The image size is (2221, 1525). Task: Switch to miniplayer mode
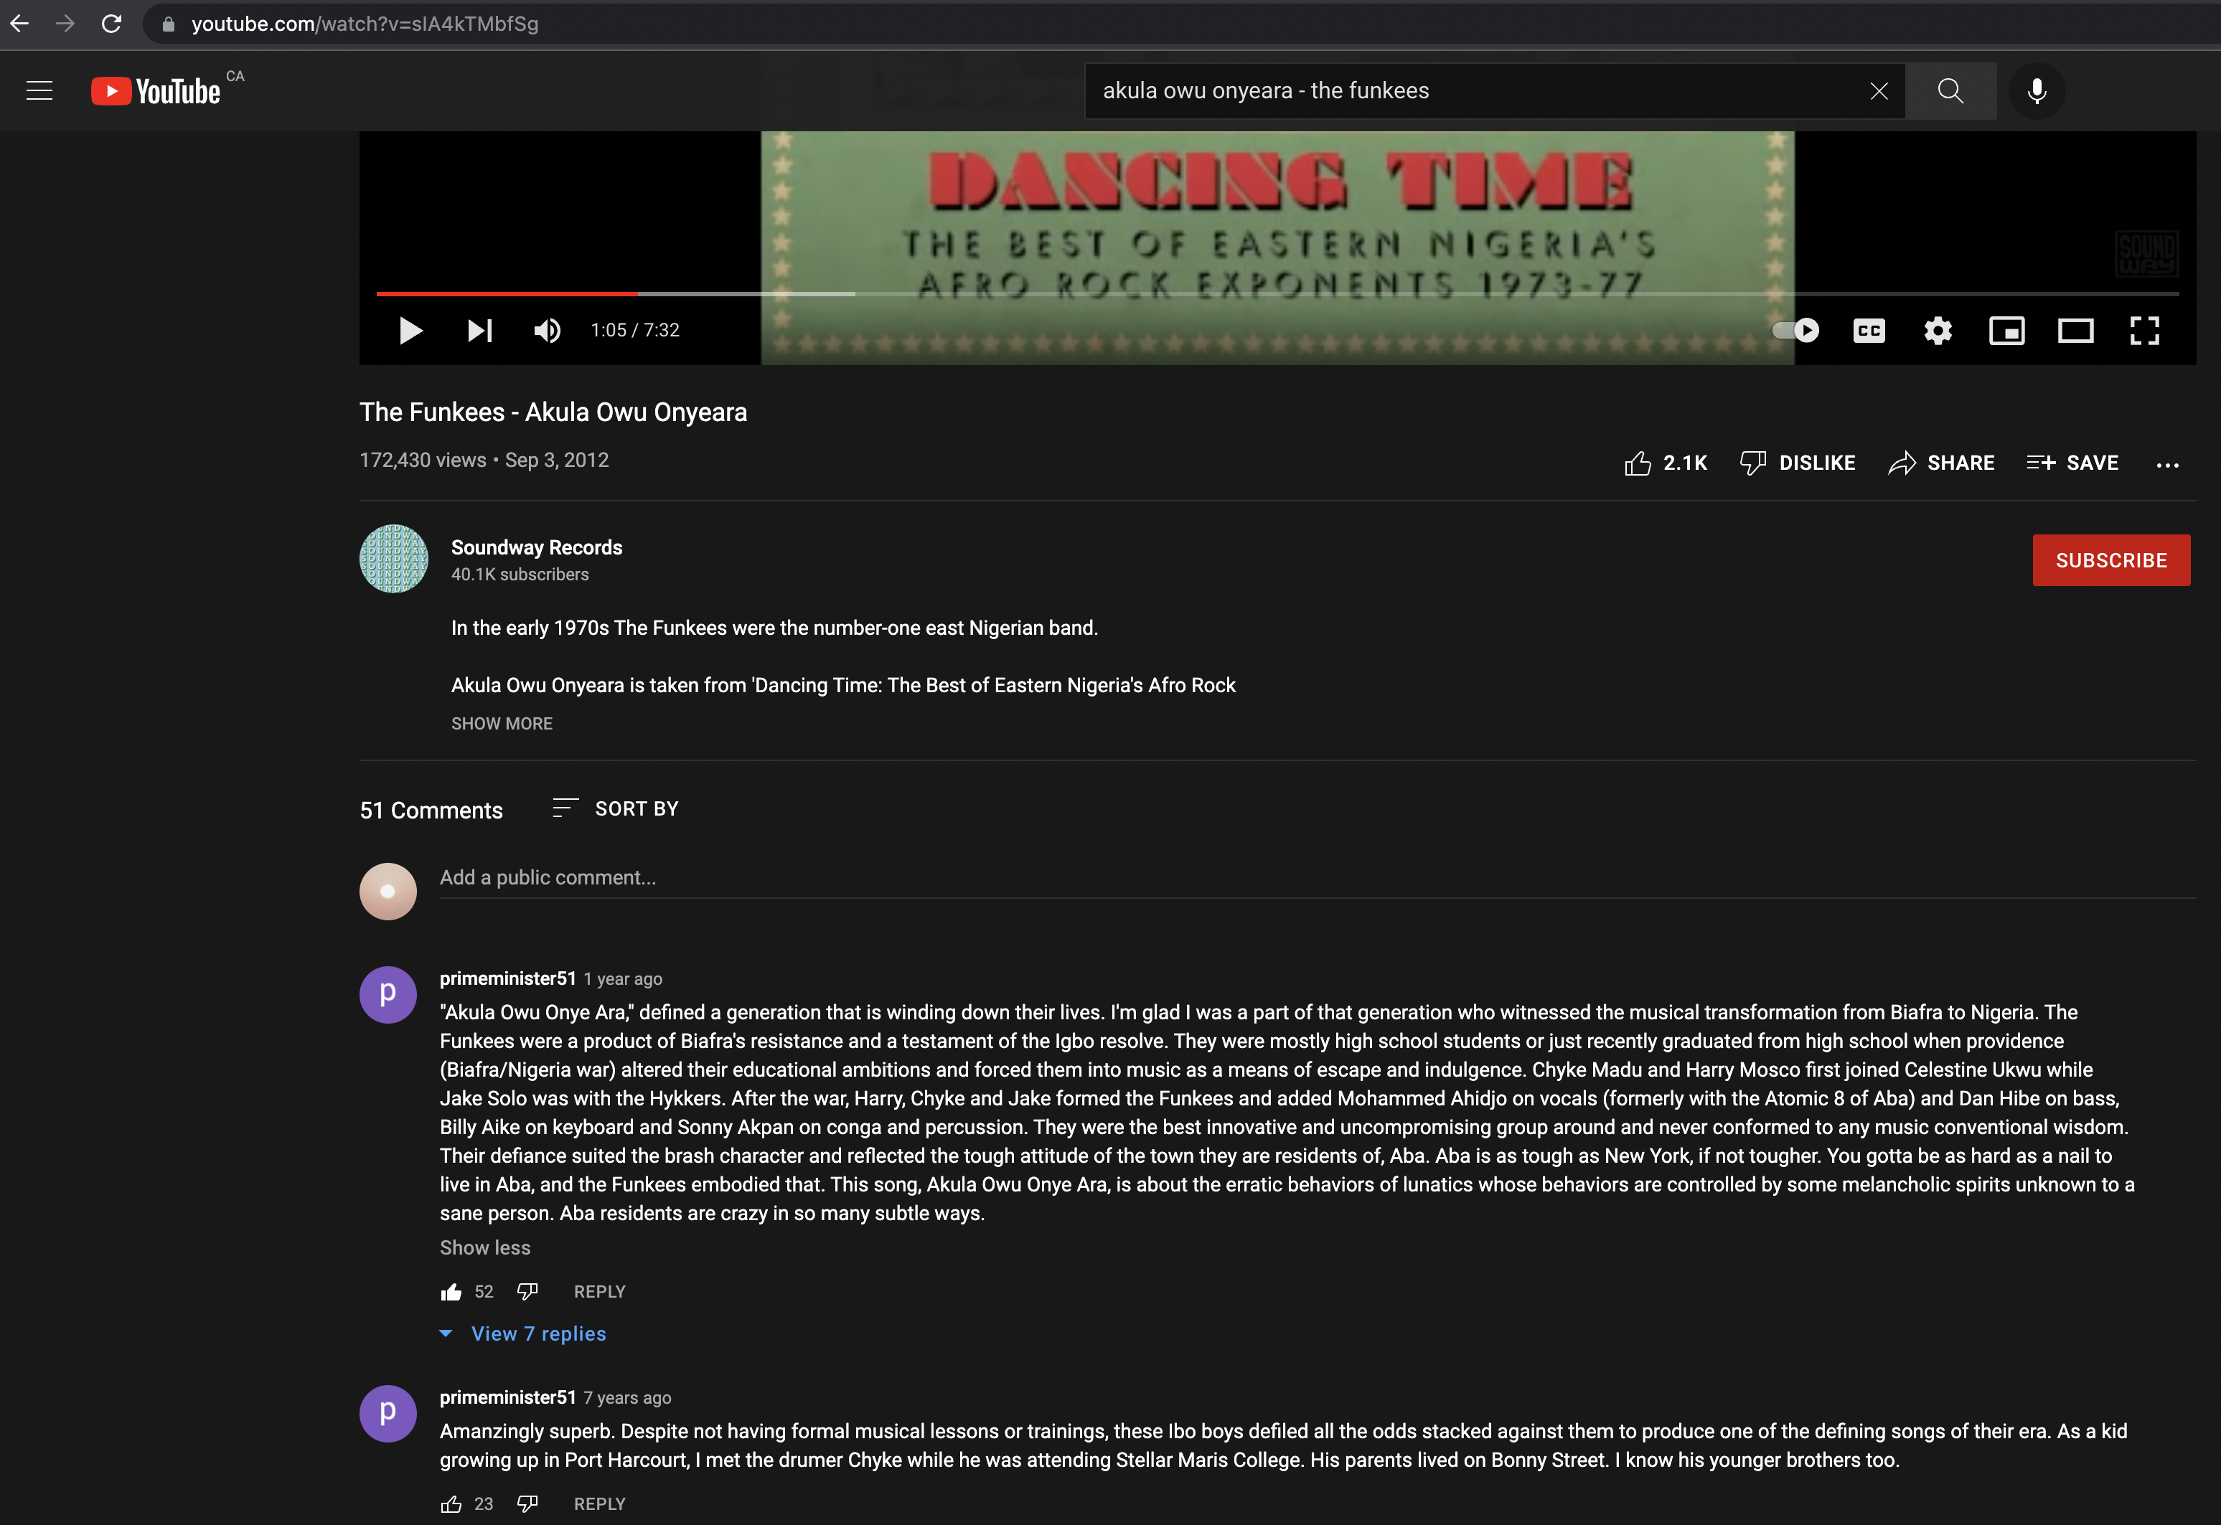[x=2006, y=331]
